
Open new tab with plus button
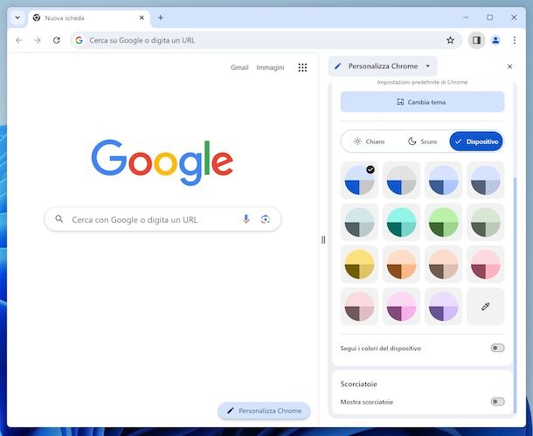tap(161, 17)
